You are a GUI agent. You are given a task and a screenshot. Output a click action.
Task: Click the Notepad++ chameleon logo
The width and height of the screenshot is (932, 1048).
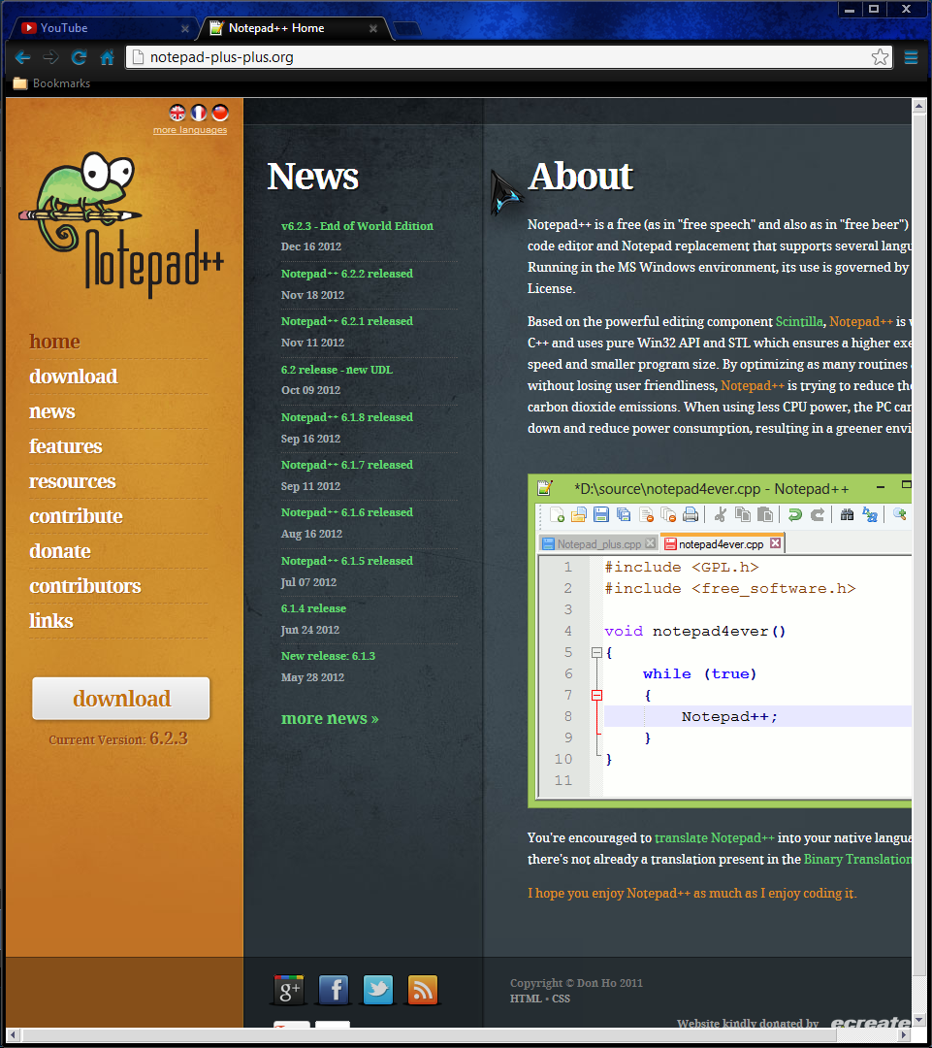pos(120,224)
